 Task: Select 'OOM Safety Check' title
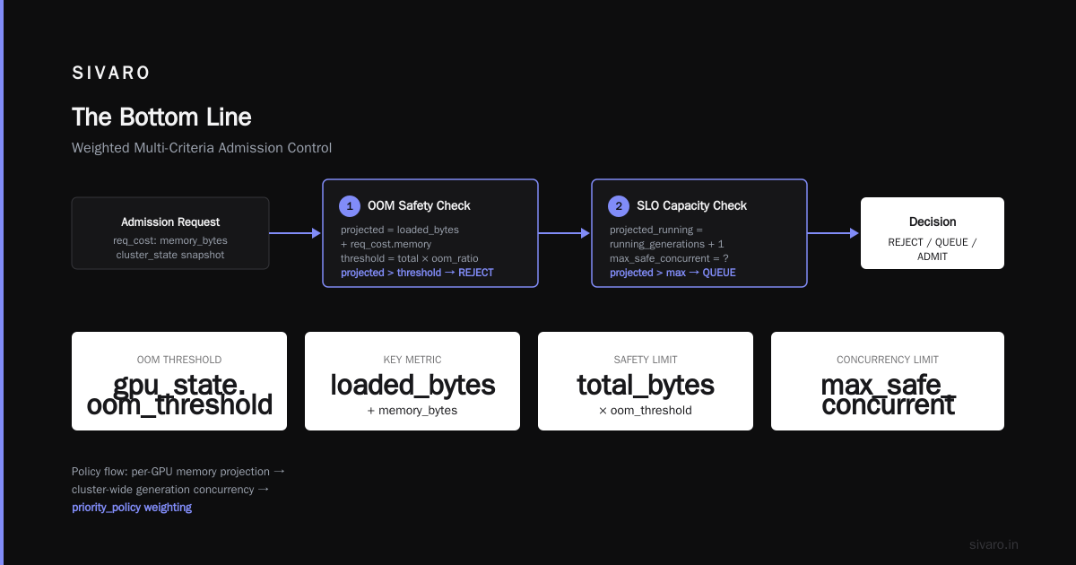click(419, 205)
